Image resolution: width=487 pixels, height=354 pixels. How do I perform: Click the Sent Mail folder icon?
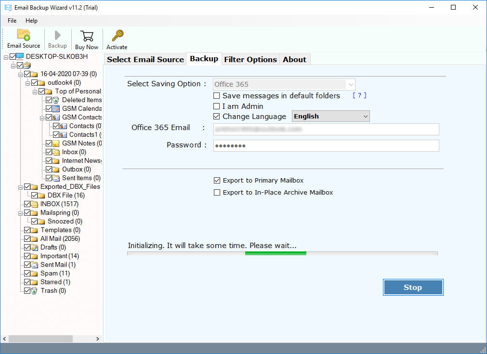pyautogui.click(x=34, y=265)
